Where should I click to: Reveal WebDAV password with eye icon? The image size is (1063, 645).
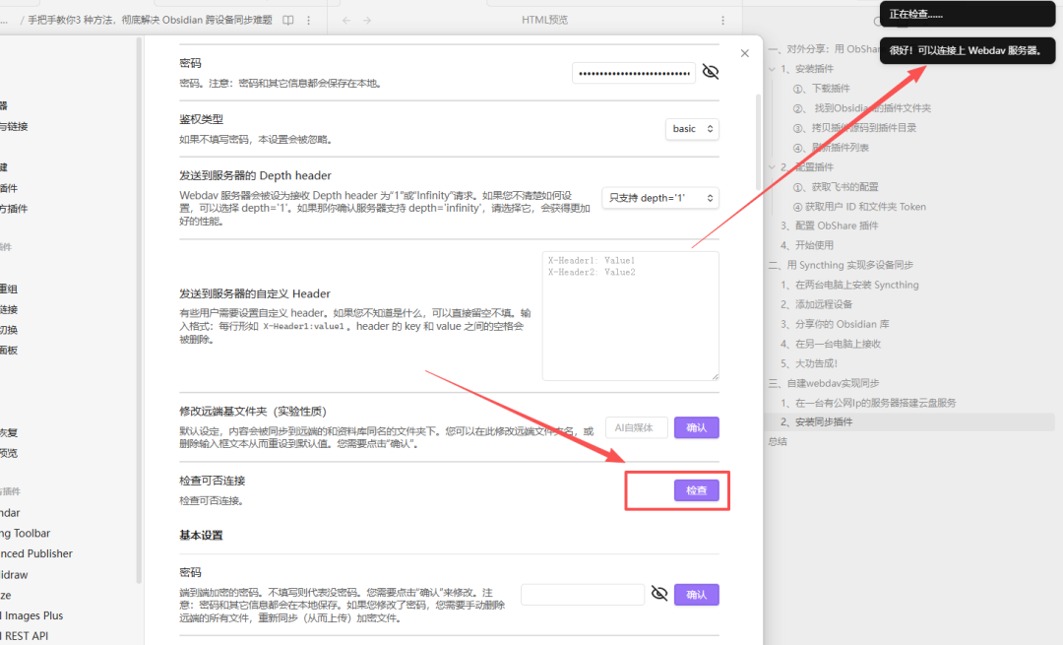710,72
